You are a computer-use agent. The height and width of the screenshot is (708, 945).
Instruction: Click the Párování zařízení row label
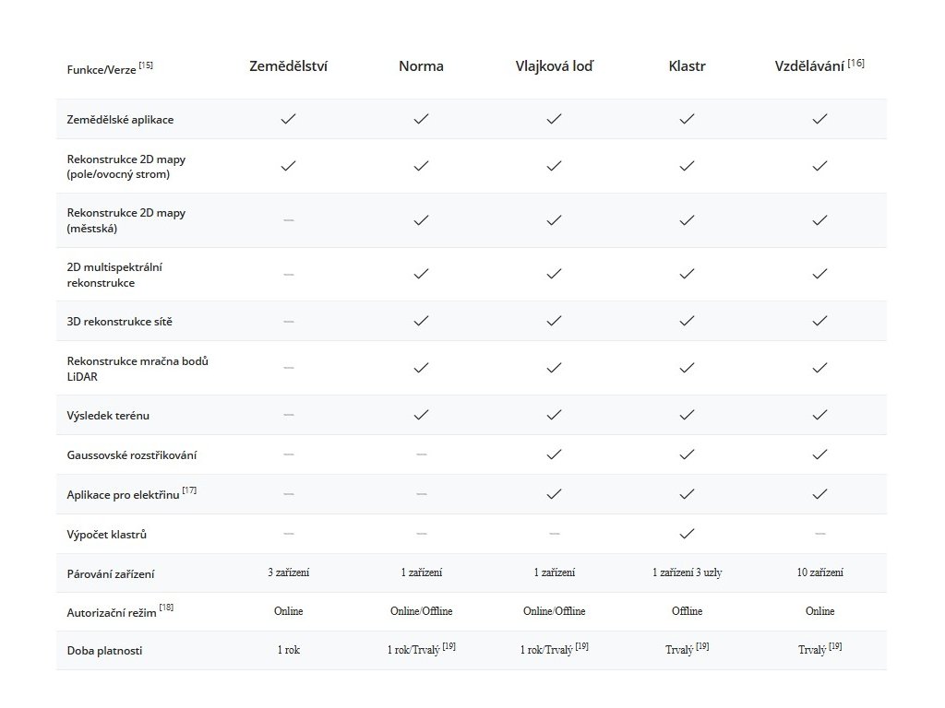tap(111, 573)
